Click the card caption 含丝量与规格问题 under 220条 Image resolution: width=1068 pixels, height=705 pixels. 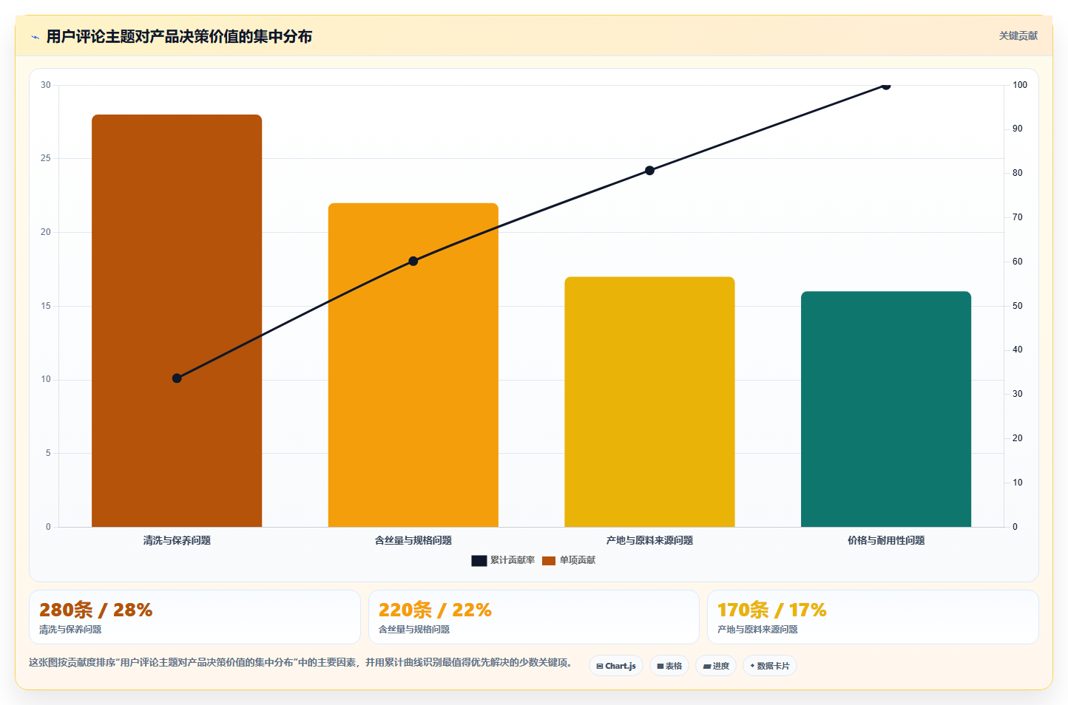point(414,630)
